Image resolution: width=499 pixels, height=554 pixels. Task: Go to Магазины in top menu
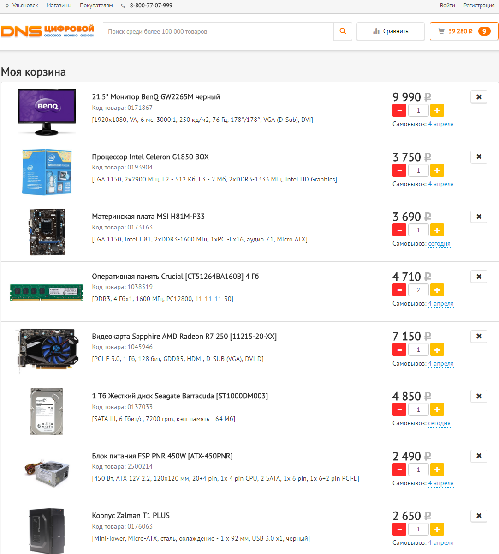pyautogui.click(x=59, y=6)
